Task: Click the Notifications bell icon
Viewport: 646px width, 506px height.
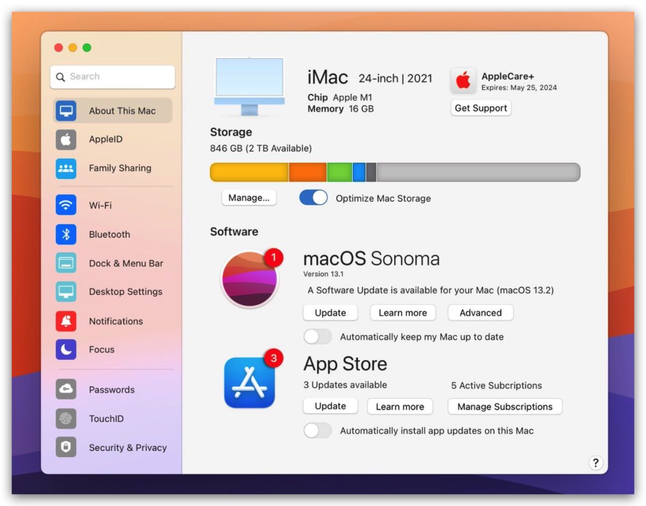Action: (x=66, y=321)
